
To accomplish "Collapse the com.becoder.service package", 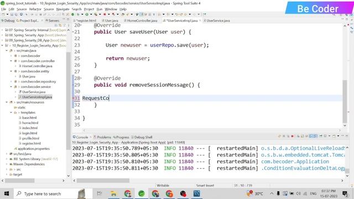I will click(x=11, y=87).
